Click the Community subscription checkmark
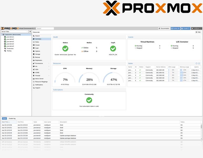Viewport: 203px width, 158px height. click(x=89, y=100)
